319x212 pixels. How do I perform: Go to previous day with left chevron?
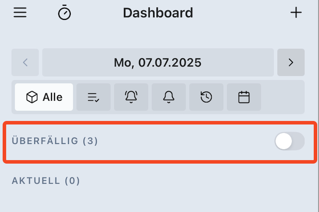click(x=25, y=62)
